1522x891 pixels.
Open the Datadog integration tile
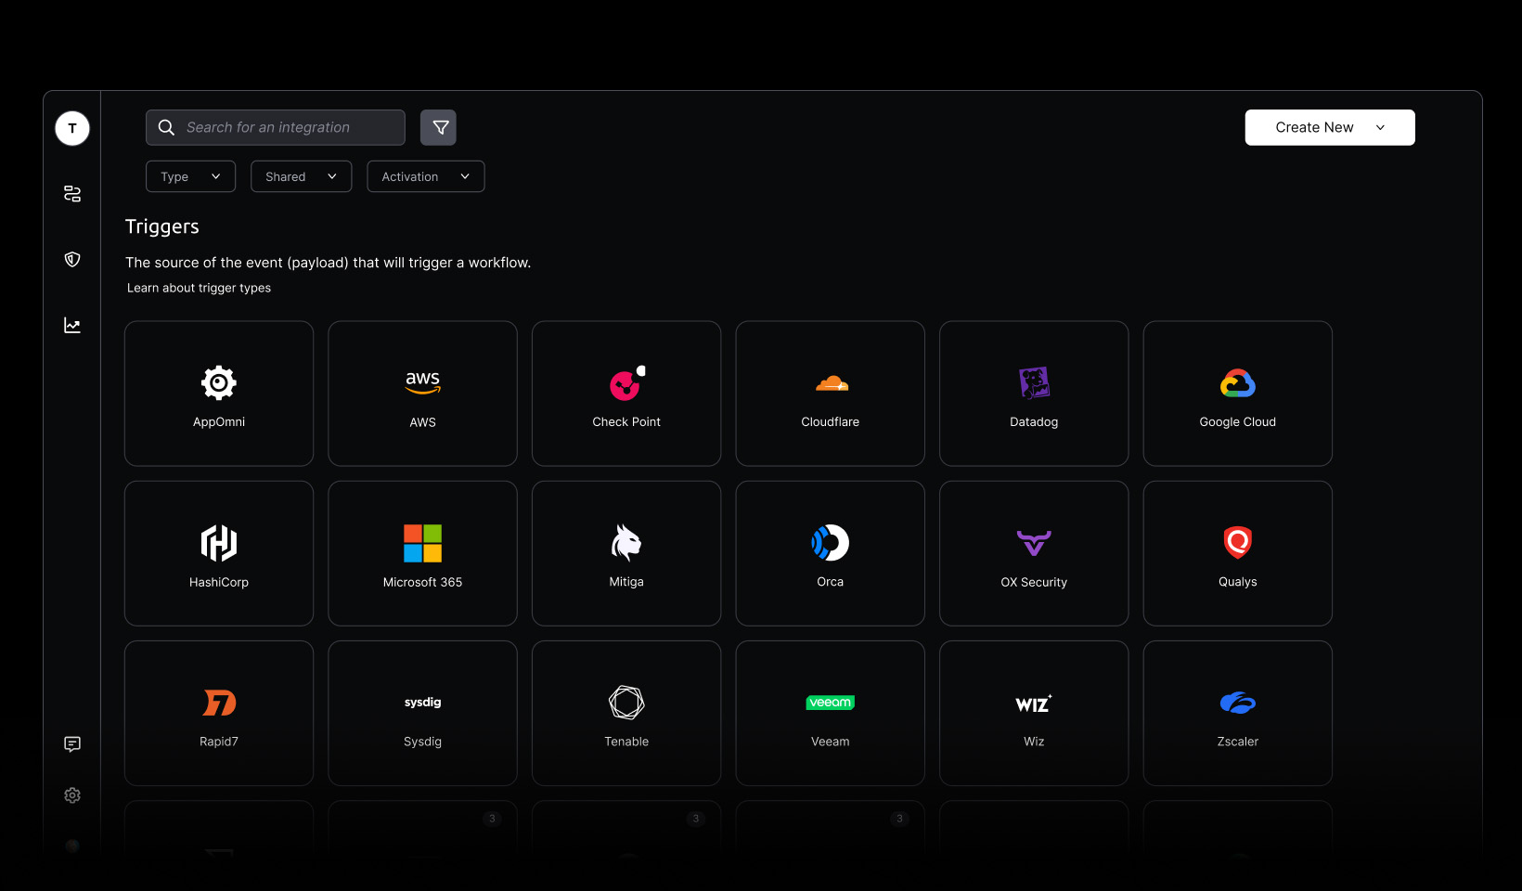(1034, 394)
